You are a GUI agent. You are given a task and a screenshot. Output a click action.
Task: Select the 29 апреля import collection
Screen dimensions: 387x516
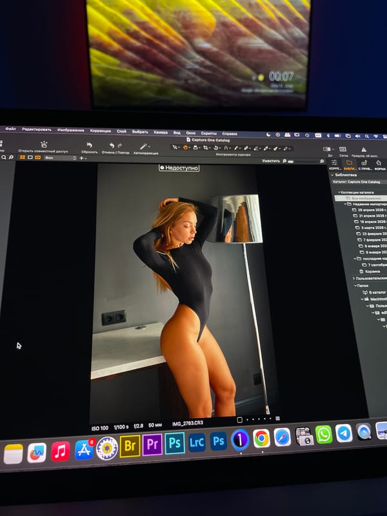(369, 210)
